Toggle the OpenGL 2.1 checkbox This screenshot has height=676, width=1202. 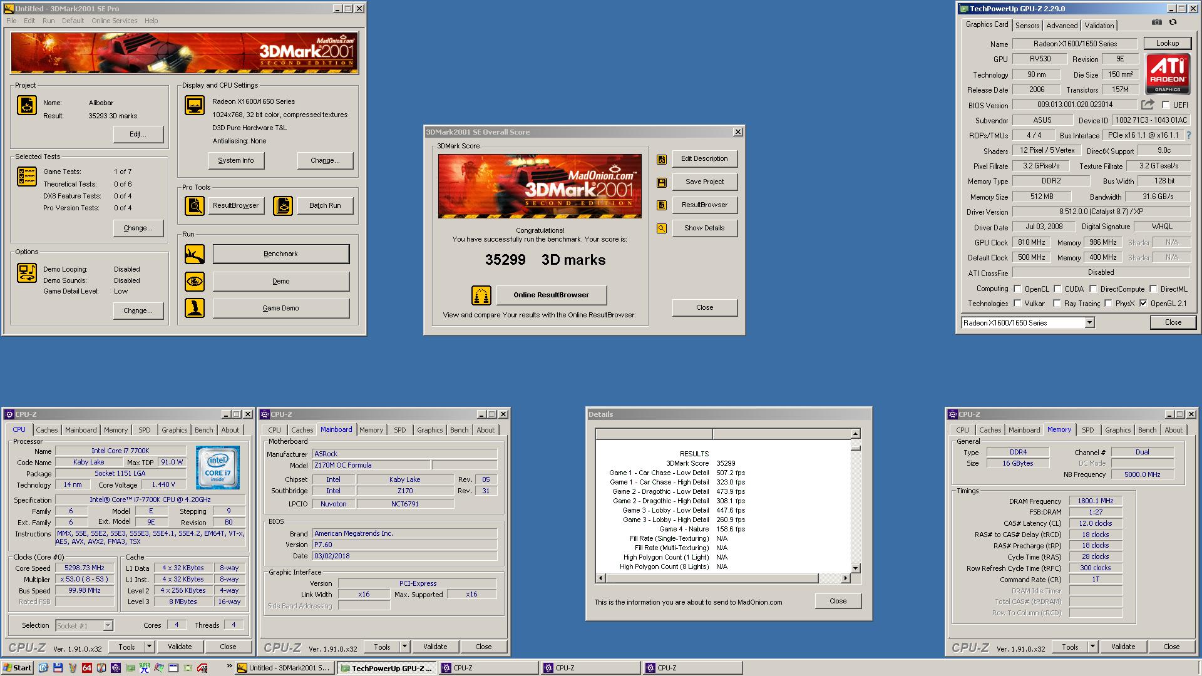pyautogui.click(x=1143, y=304)
